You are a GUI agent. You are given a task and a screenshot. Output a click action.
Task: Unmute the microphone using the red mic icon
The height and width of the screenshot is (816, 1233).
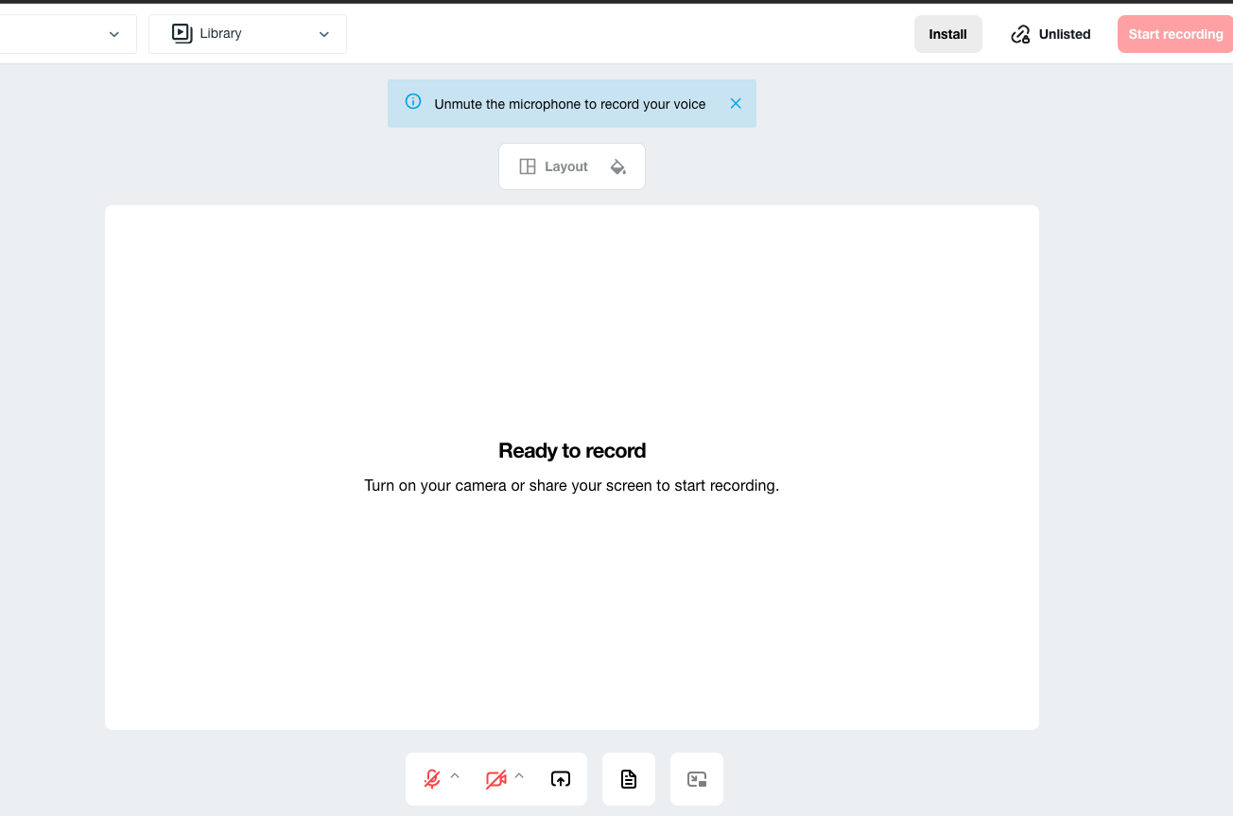pyautogui.click(x=432, y=779)
